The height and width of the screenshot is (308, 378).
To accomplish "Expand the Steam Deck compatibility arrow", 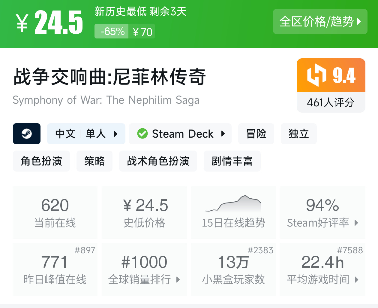I will coord(223,134).
